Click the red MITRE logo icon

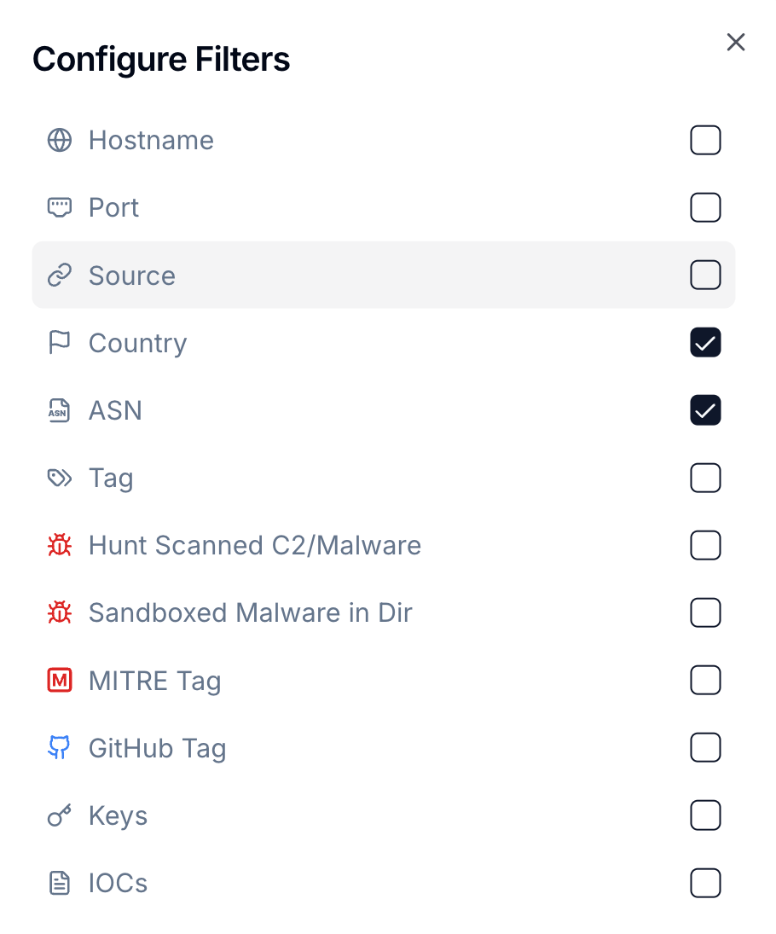click(x=59, y=681)
